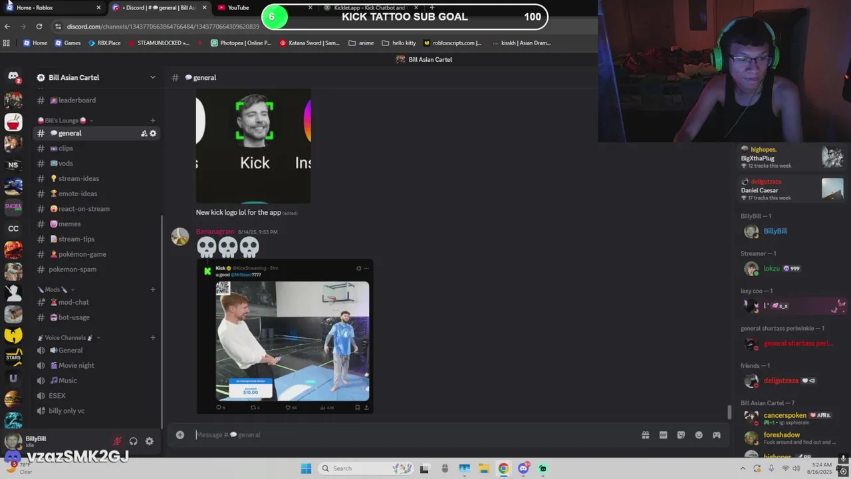This screenshot has height=479, width=851.
Task: Open STEAMUNLOCKED bookmark
Action: pos(158,43)
